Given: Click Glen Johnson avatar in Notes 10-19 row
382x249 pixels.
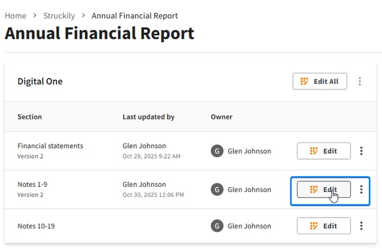Looking at the screenshot, I should click(x=217, y=226).
